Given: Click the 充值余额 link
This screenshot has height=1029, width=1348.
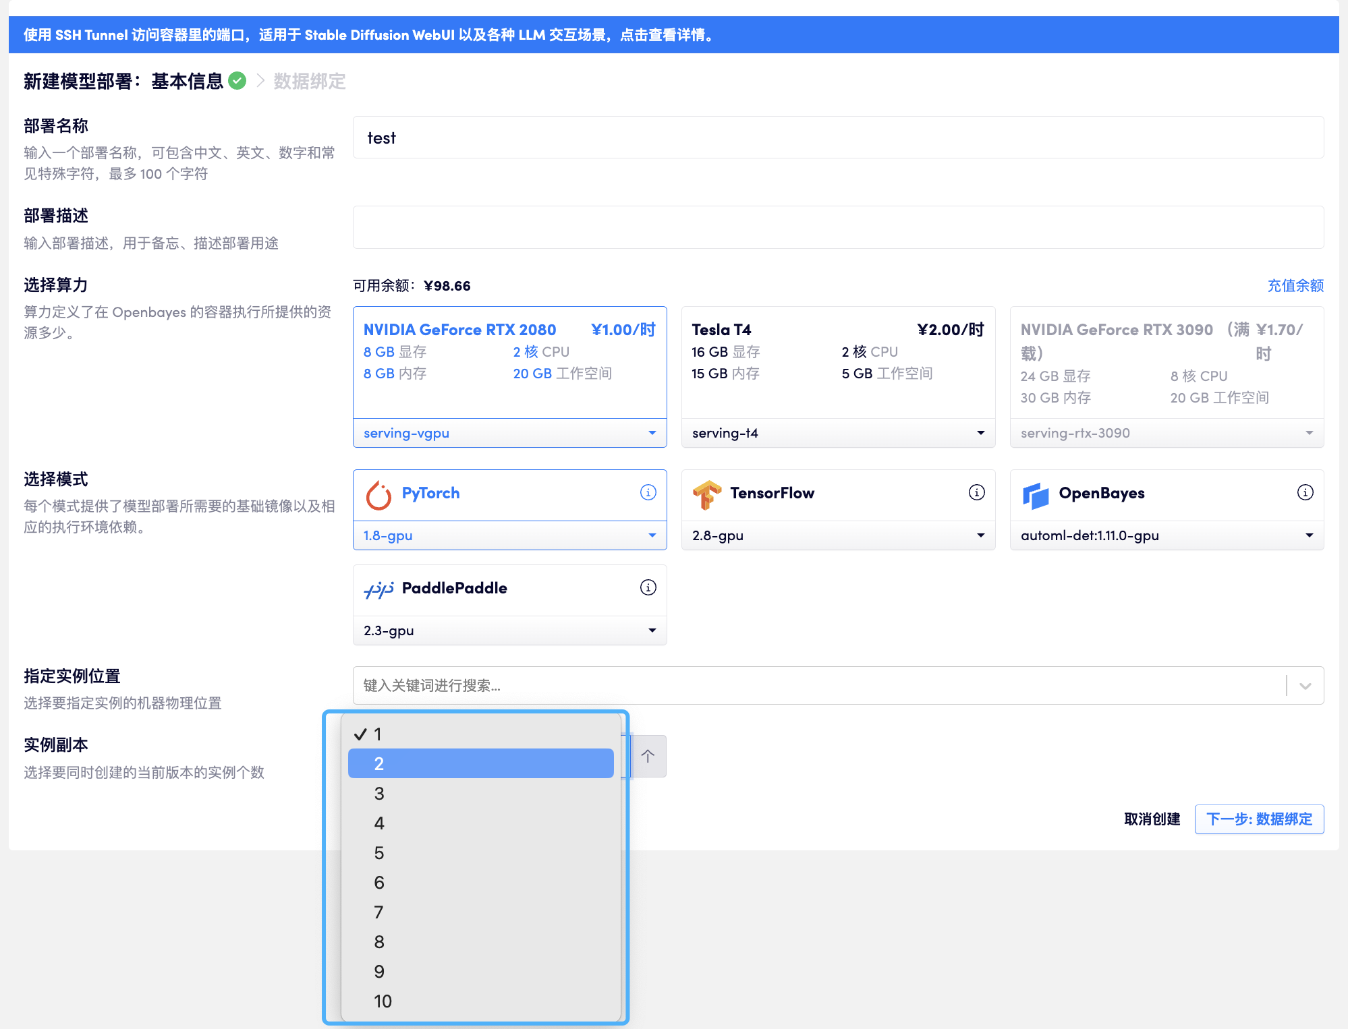Looking at the screenshot, I should pyautogui.click(x=1295, y=285).
